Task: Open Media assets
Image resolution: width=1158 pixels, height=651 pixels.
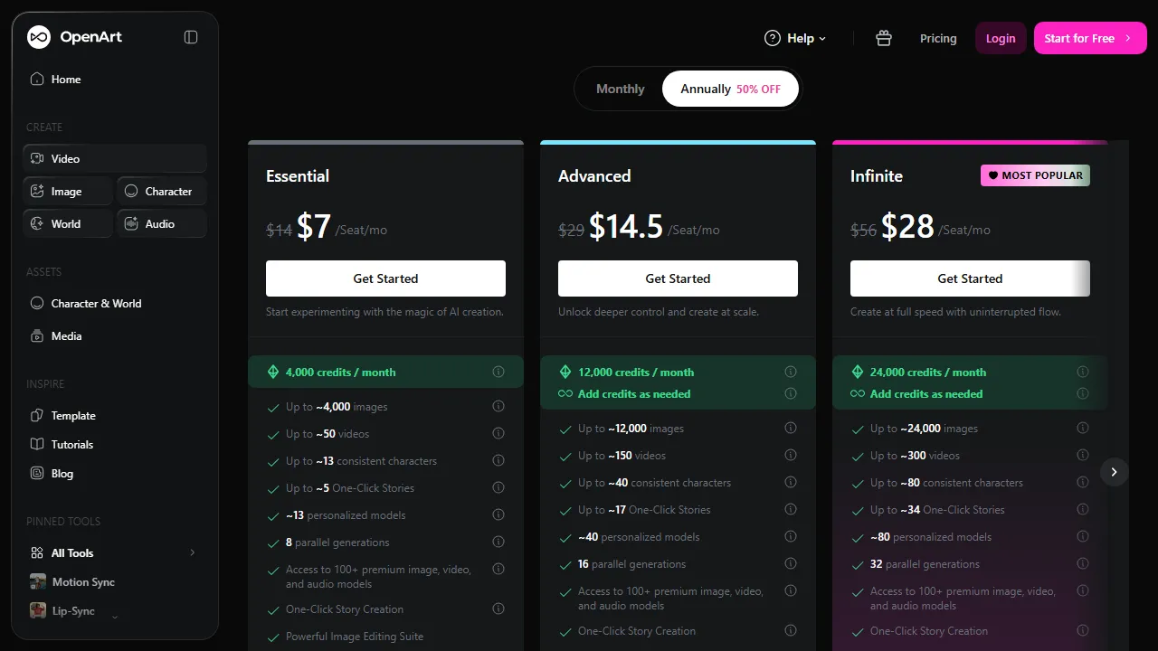Action: coord(115,336)
